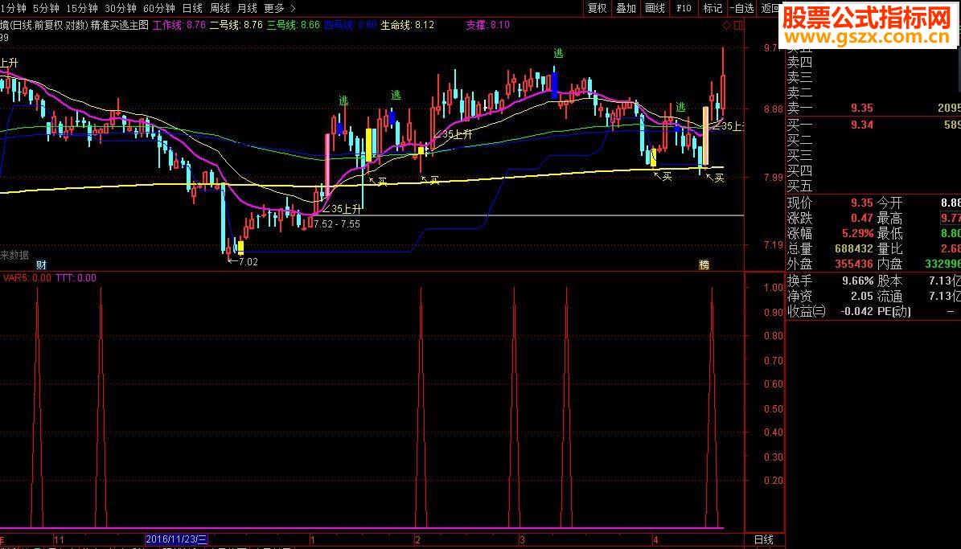
Task: Click the 买一 bid price 9.34
Action: [x=862, y=125]
